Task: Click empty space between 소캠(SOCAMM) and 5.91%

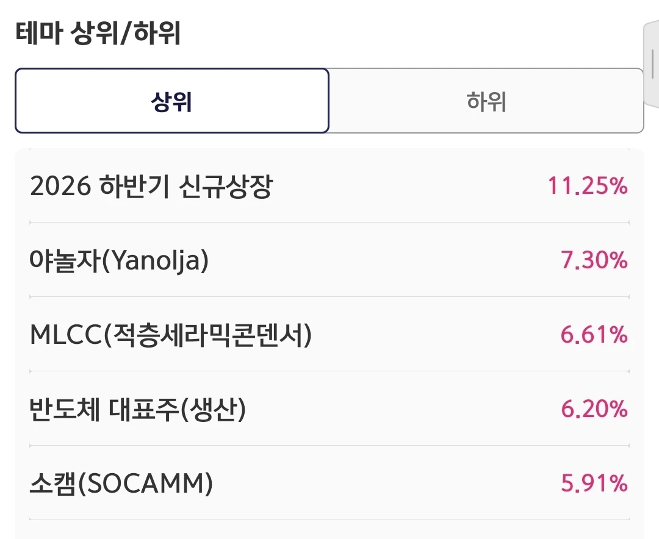Action: [387, 483]
